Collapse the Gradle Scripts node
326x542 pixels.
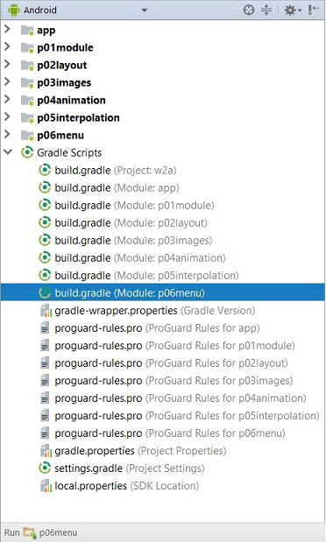pyautogui.click(x=8, y=151)
